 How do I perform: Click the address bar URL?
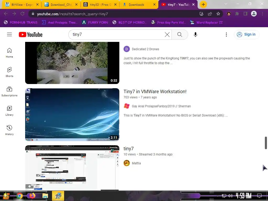[72, 14]
